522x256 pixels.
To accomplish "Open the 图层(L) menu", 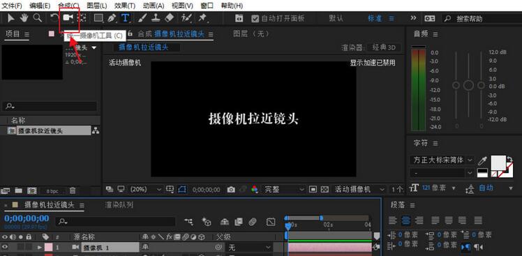I will tap(97, 6).
